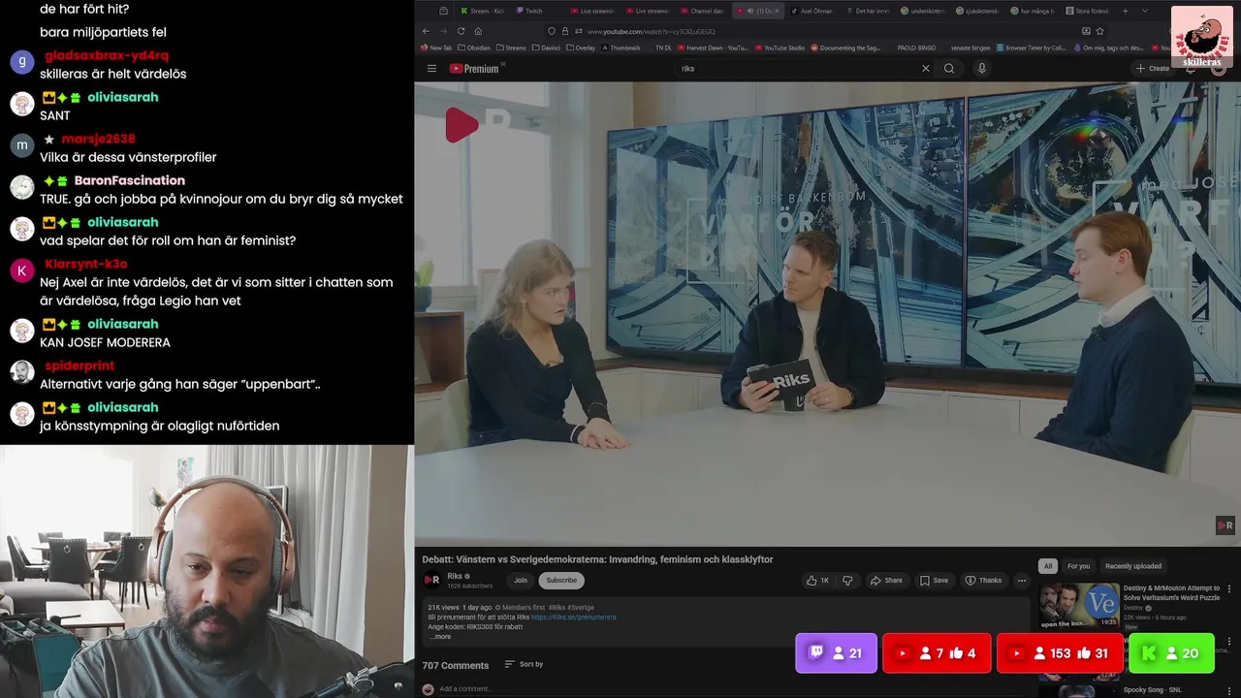
Task: Open the YouTube Studio bookmark
Action: tap(780, 48)
